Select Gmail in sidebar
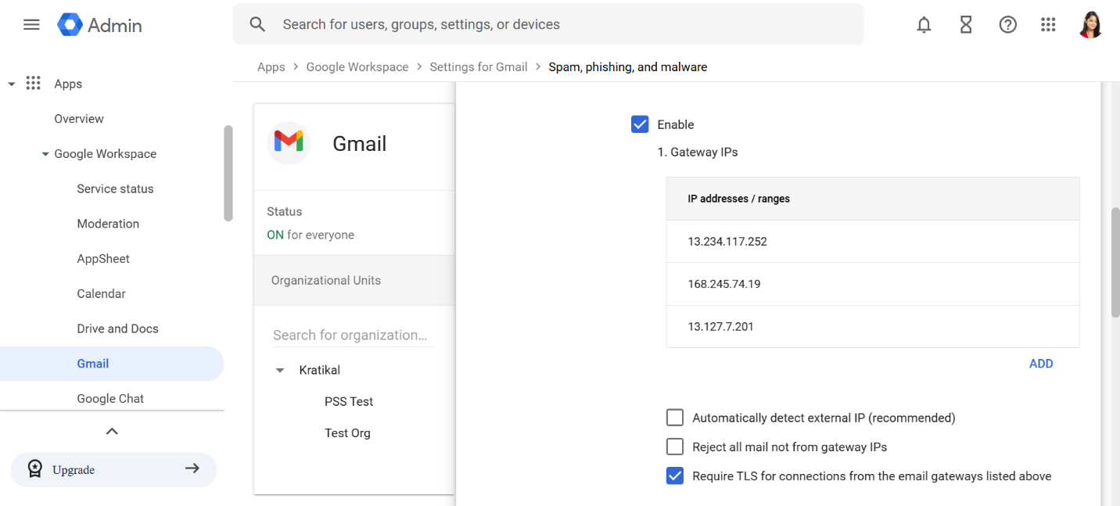Screen dimensions: 1120x506 click(x=112, y=364)
